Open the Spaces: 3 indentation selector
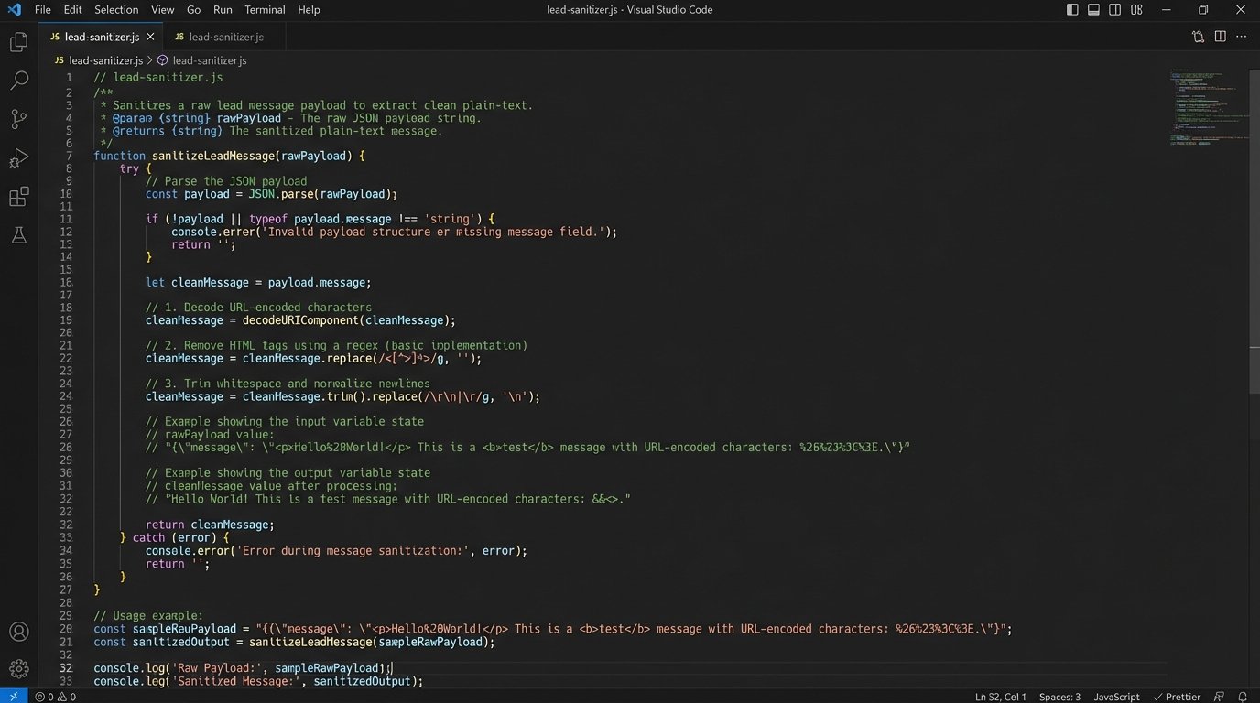Image resolution: width=1260 pixels, height=703 pixels. click(x=1059, y=697)
